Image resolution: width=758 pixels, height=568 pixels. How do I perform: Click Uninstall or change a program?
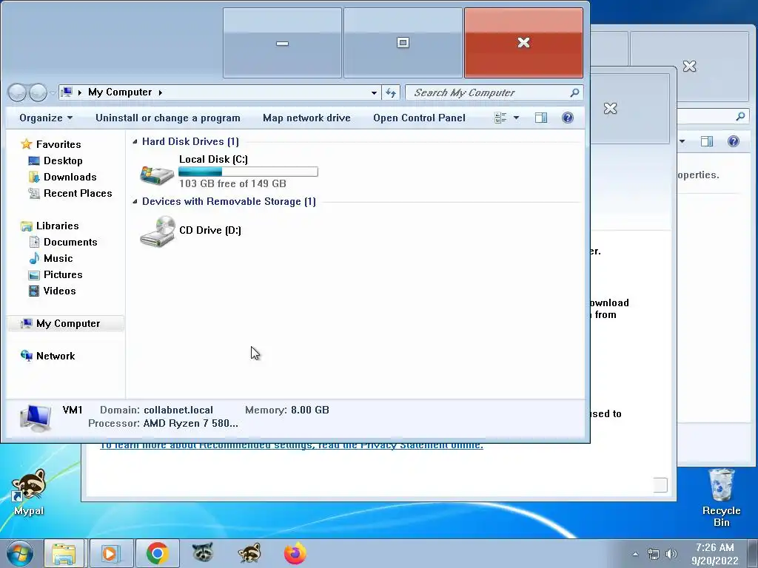click(168, 118)
